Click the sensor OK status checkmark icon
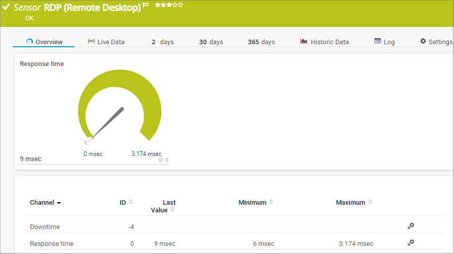 (6, 7)
